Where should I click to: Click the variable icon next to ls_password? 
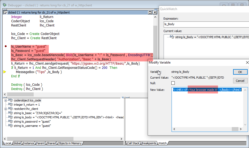11,122
